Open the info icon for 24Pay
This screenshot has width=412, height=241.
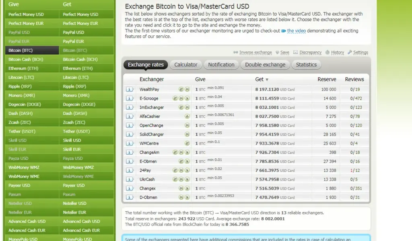[129, 170]
